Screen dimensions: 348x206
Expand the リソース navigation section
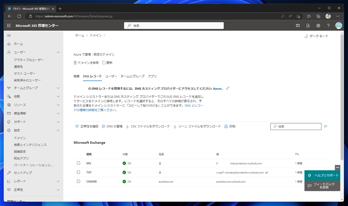58,105
